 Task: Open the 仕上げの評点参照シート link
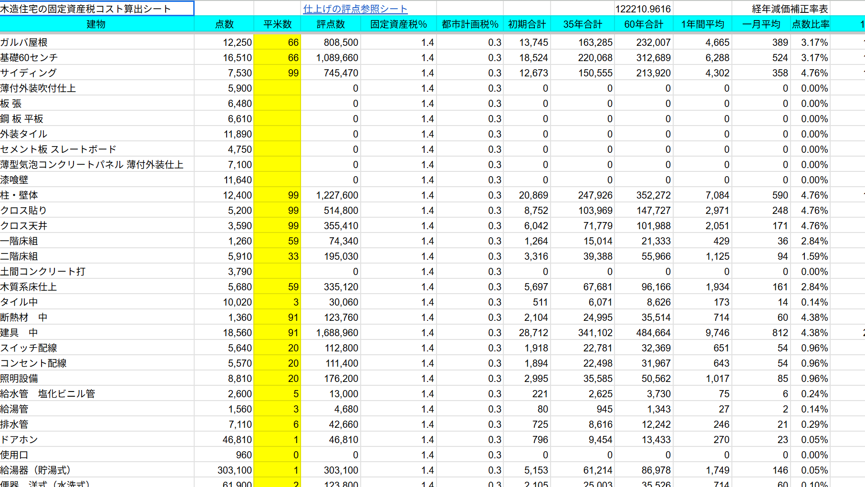[x=355, y=9]
